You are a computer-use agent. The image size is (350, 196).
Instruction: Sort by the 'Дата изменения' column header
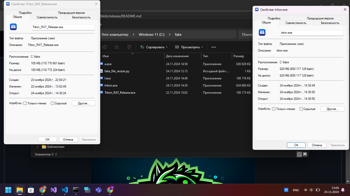click(x=183, y=56)
